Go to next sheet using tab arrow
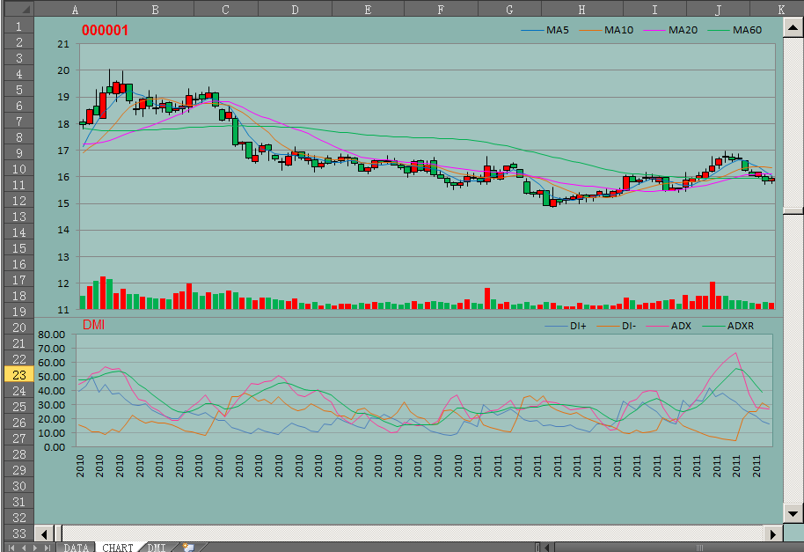The height and width of the screenshot is (552, 804). (35, 548)
